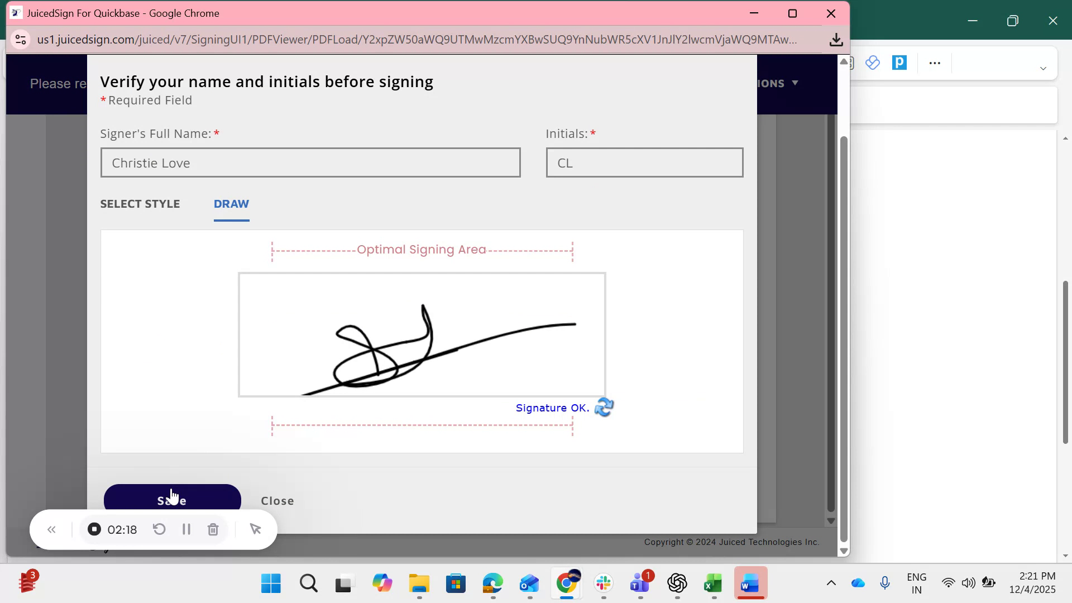The height and width of the screenshot is (603, 1072).
Task: Pause the recording in progress
Action: click(x=186, y=529)
